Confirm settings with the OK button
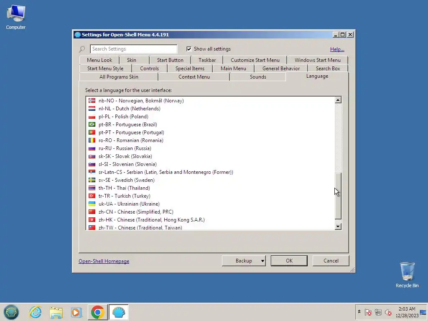Image resolution: width=428 pixels, height=321 pixels. [x=289, y=261]
